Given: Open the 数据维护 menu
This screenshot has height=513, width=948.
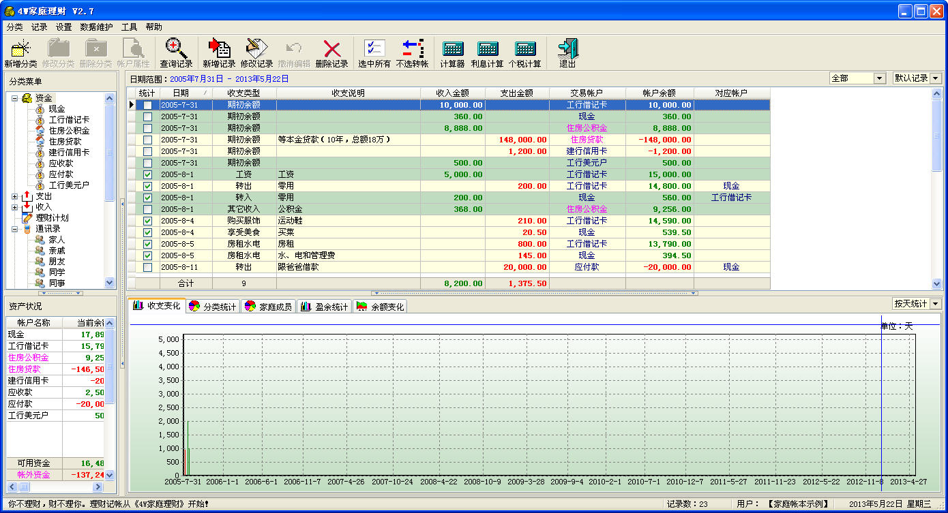Looking at the screenshot, I should (x=96, y=27).
